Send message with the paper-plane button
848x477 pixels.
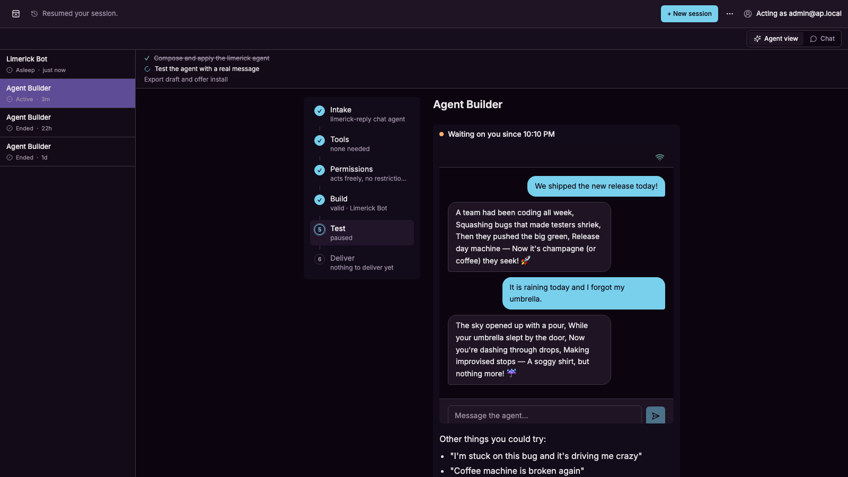coord(656,416)
